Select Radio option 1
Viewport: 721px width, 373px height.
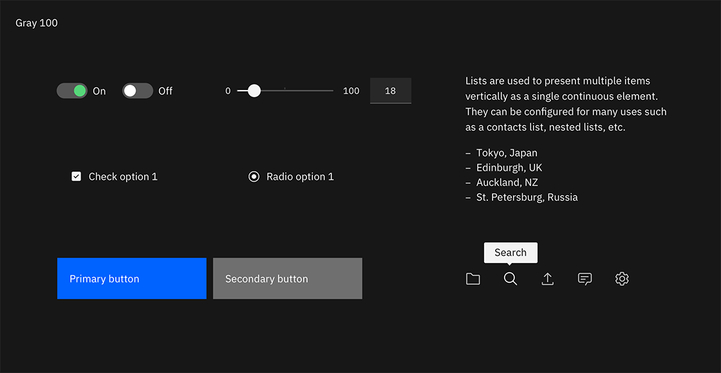pyautogui.click(x=254, y=176)
